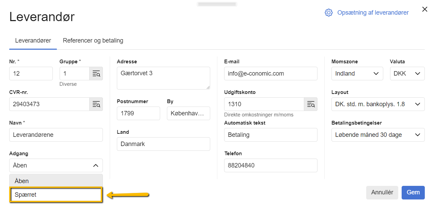Select the Leverandører tab
Viewport: 434px width, 209px height.
pos(33,41)
